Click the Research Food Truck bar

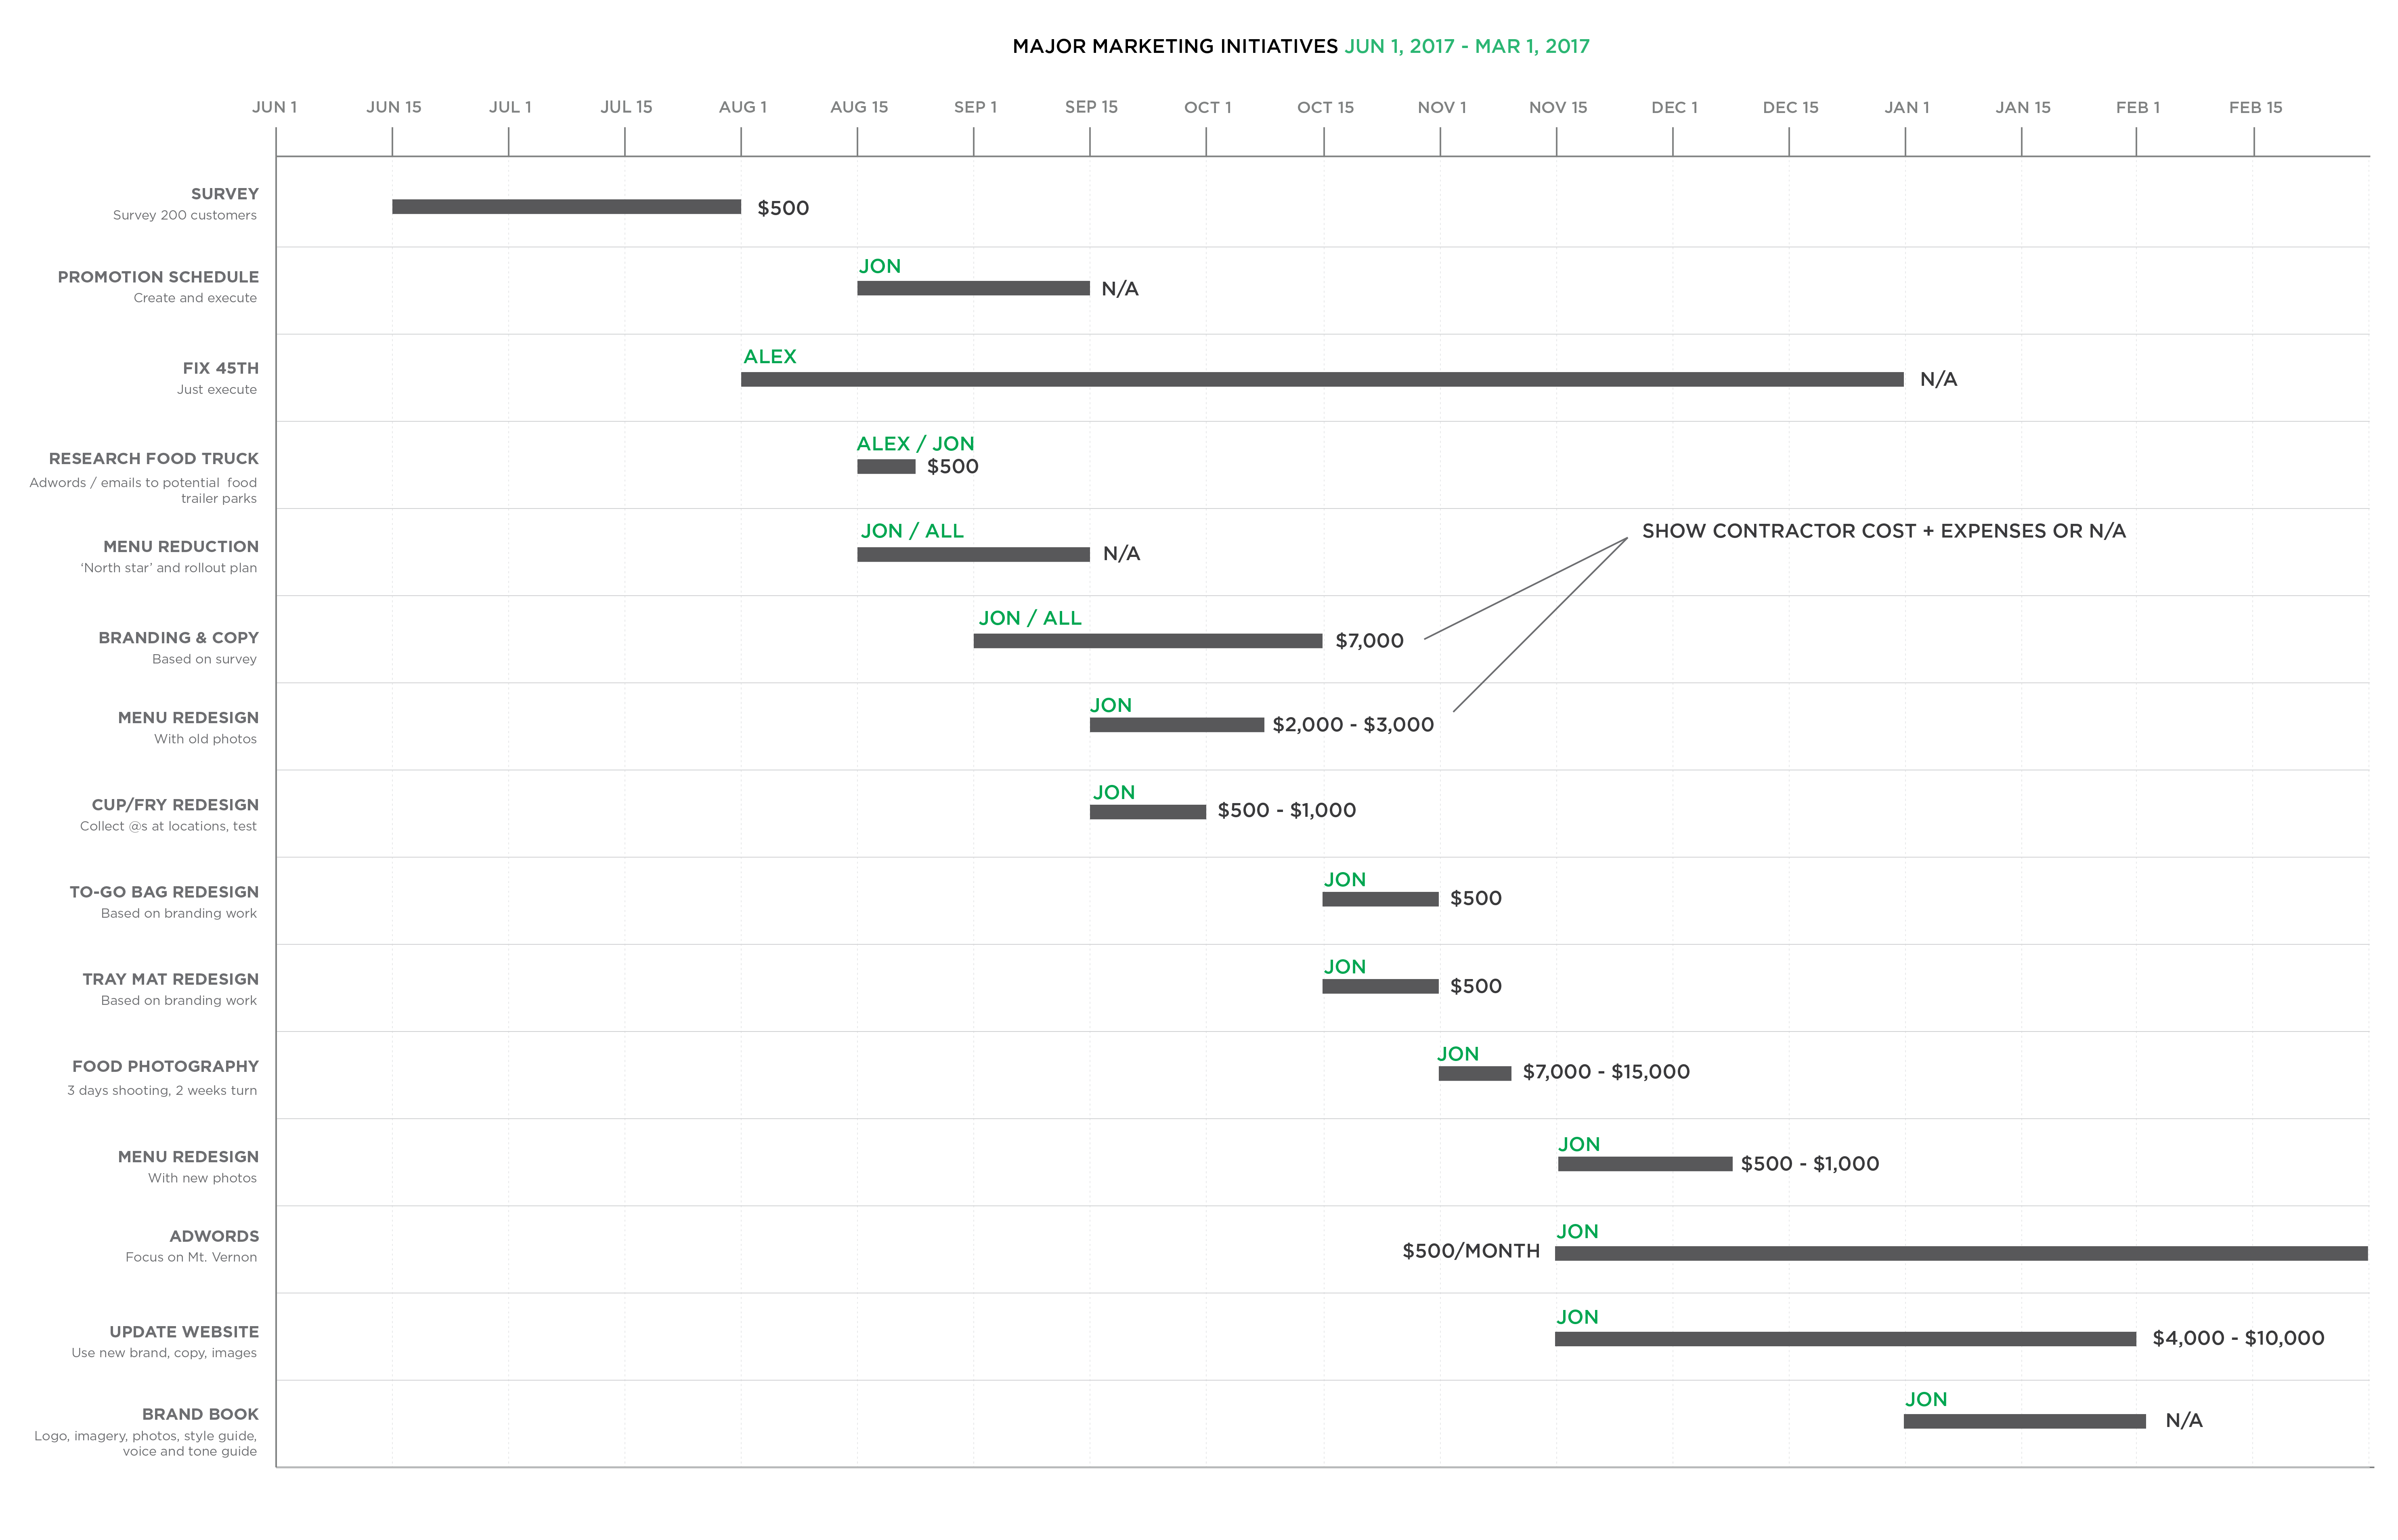click(x=887, y=466)
